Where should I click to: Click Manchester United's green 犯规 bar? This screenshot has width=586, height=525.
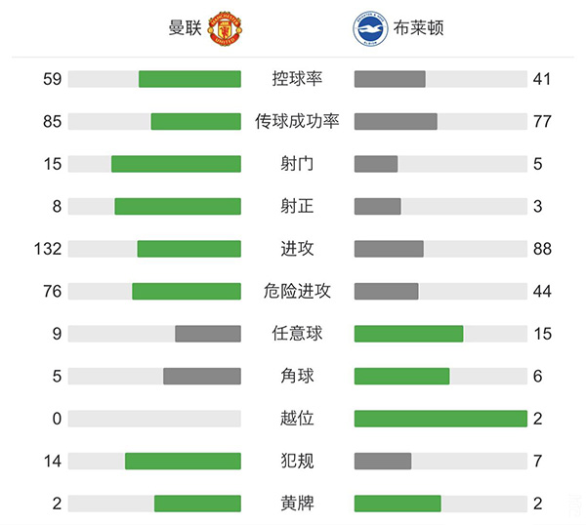coord(183,461)
